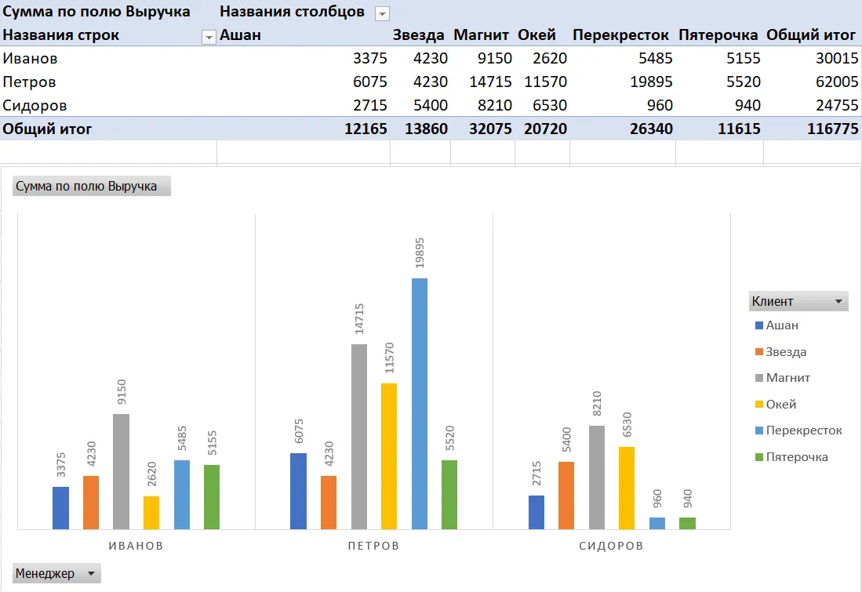Click the Пятерочка column header in the table
The height and width of the screenshot is (592, 862).
718,35
